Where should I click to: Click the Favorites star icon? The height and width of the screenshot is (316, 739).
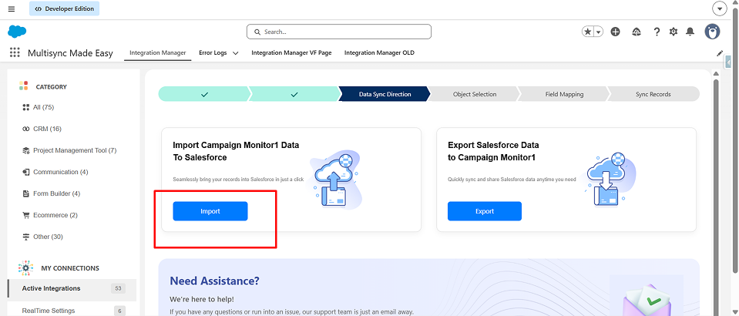pos(588,32)
